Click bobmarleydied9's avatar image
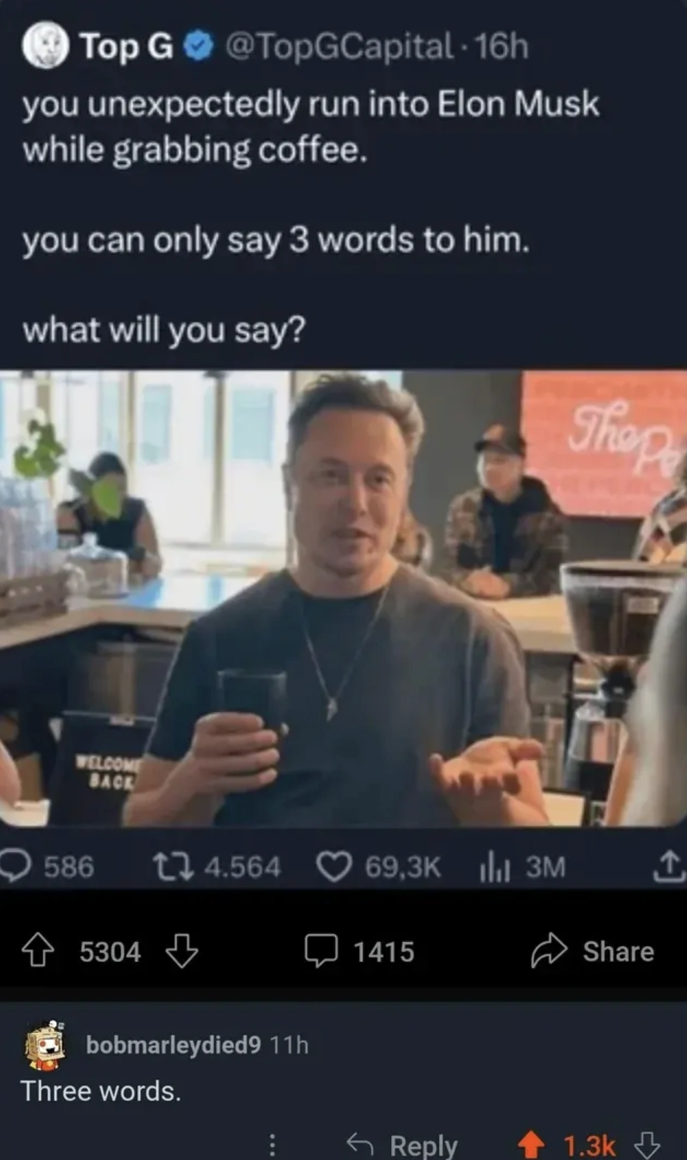Screen dimensions: 687x1160 pyautogui.click(x=45, y=1044)
